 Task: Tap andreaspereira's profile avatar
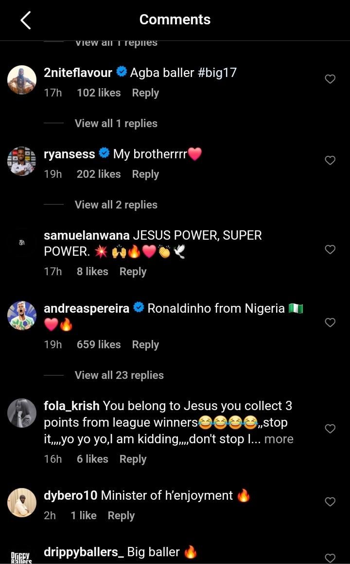point(22,316)
